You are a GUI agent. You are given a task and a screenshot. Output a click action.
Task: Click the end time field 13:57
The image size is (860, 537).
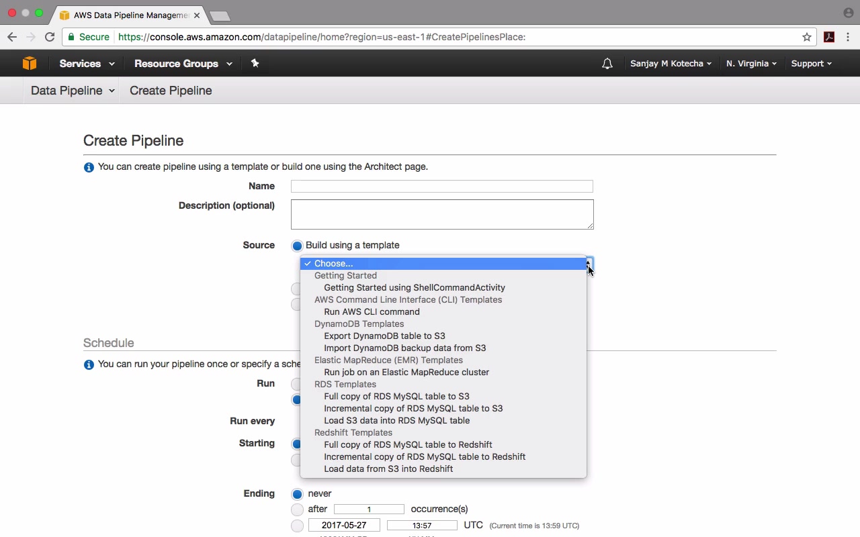(422, 526)
